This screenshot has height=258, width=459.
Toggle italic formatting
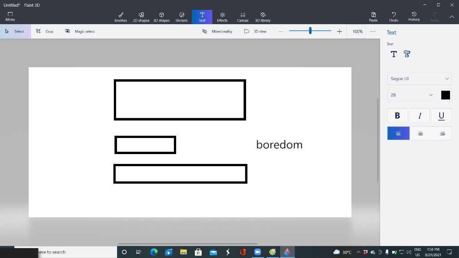(x=420, y=116)
